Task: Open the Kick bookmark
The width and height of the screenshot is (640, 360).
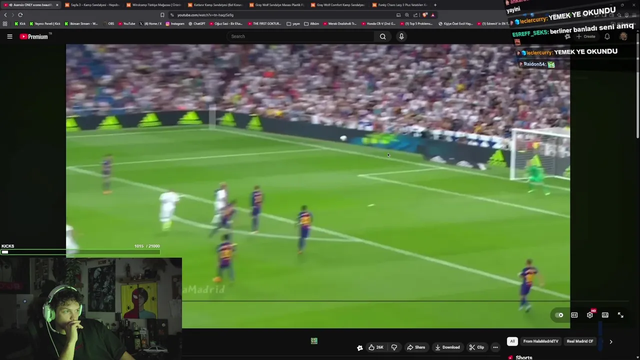Action: 20,23
